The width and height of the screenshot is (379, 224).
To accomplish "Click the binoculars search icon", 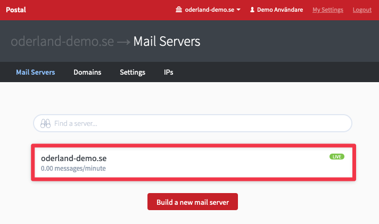I will coord(45,123).
